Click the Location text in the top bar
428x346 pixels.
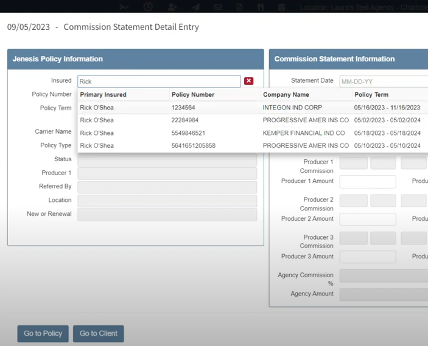(x=363, y=7)
